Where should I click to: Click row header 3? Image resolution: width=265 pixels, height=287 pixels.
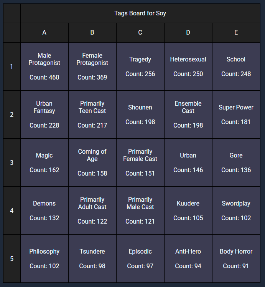(x=12, y=163)
